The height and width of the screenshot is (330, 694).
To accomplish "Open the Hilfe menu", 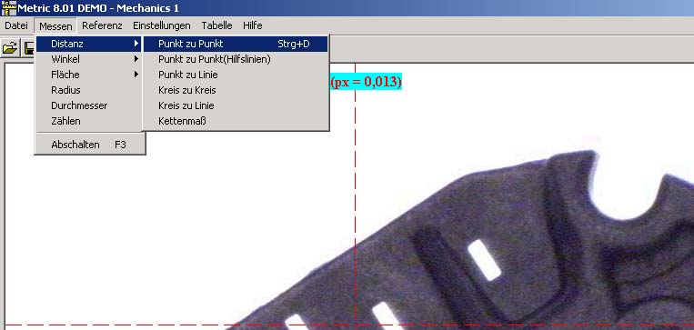I will coord(252,25).
